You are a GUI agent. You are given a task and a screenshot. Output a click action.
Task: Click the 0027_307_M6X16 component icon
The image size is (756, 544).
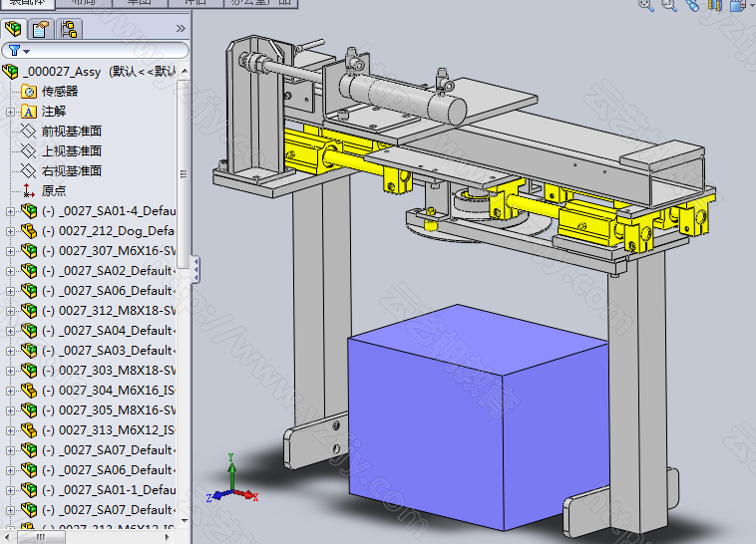click(x=29, y=251)
